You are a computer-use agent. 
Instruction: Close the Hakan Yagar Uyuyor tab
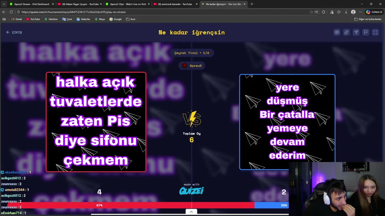coord(101,4)
